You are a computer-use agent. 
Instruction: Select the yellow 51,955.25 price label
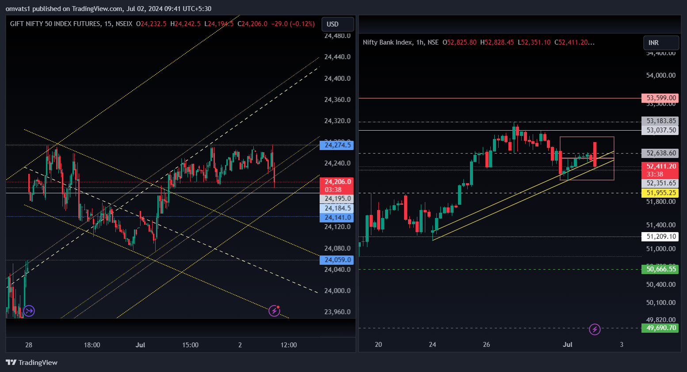pos(660,193)
